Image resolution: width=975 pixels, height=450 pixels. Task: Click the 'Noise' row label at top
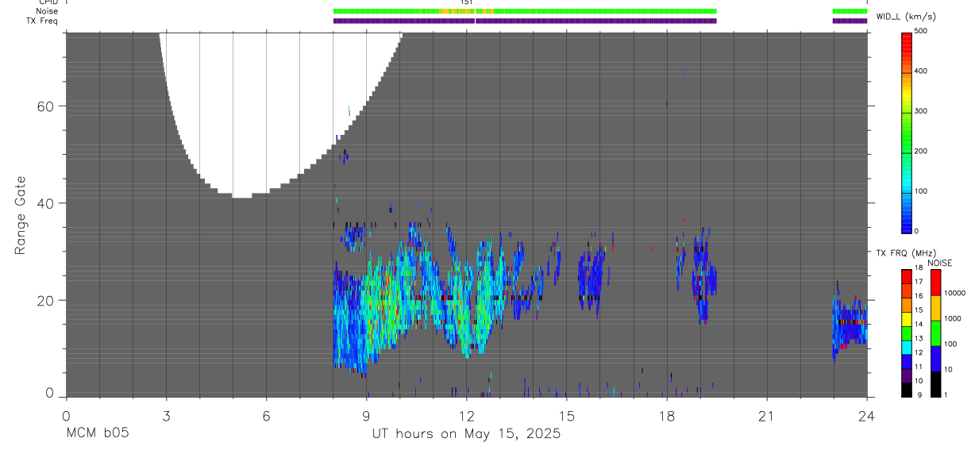coord(47,11)
